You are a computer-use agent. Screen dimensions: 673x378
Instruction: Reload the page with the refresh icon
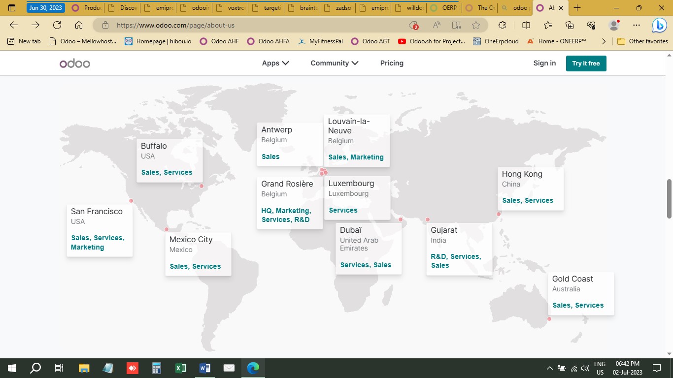coord(57,25)
